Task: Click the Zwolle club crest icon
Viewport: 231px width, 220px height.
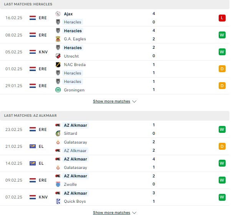Action: point(58,184)
